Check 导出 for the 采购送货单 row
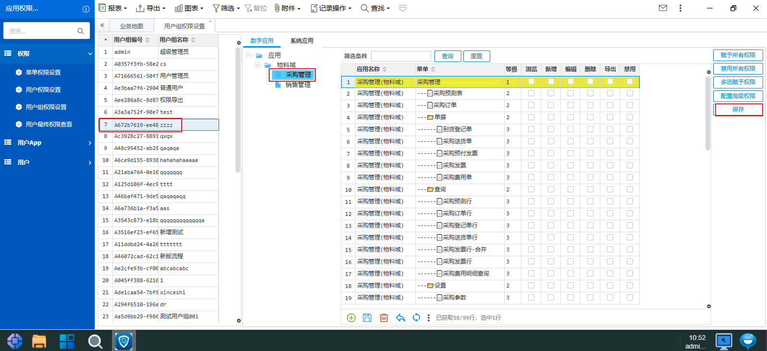The width and height of the screenshot is (767, 351). click(x=610, y=141)
